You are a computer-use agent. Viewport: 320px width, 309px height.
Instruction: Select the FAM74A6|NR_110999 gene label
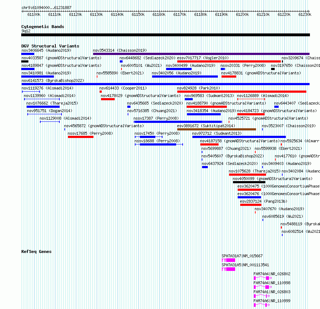click(x=272, y=301)
